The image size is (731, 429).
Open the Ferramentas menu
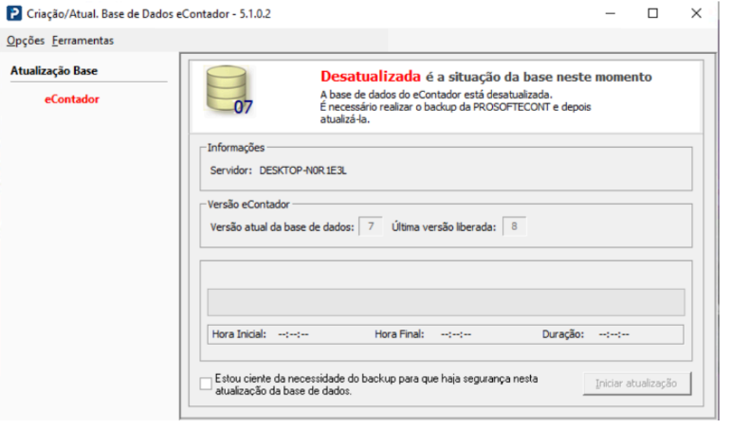tap(83, 41)
